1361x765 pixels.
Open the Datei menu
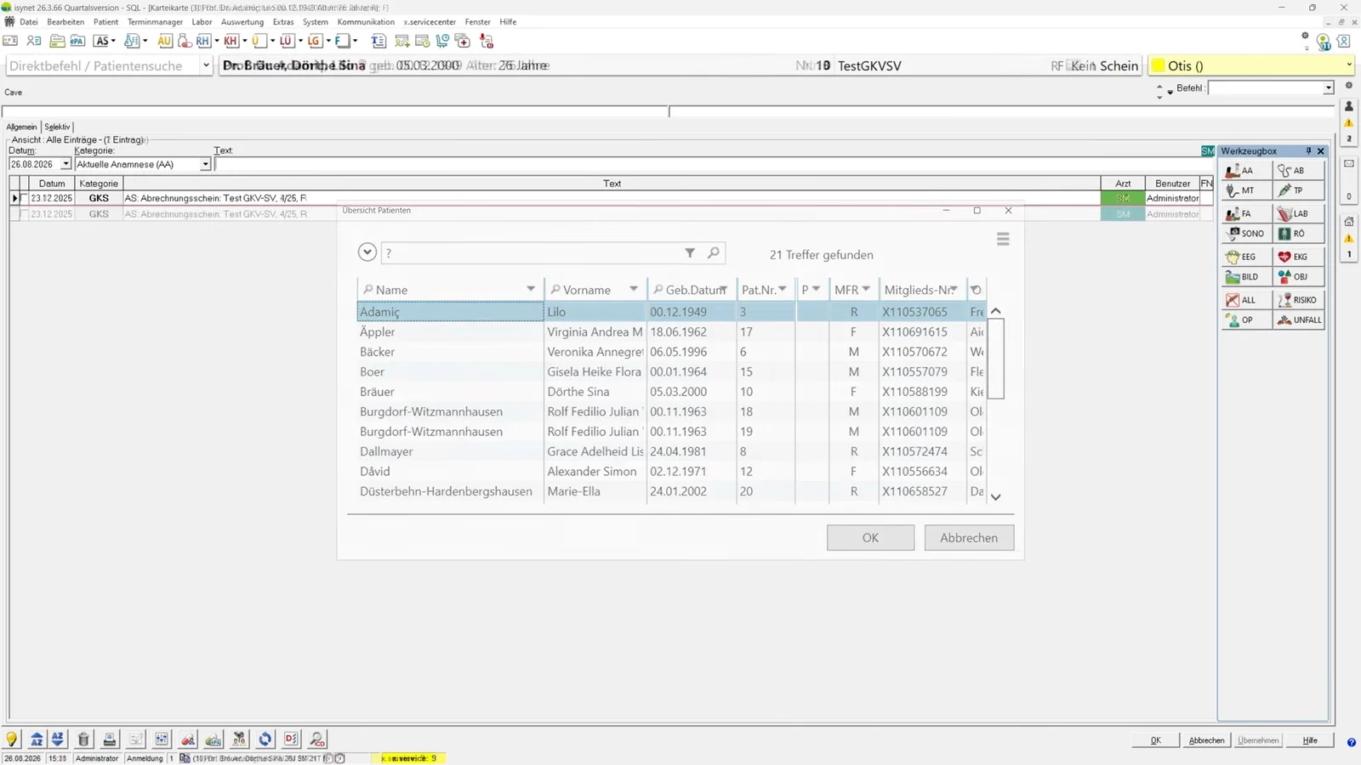pos(29,22)
